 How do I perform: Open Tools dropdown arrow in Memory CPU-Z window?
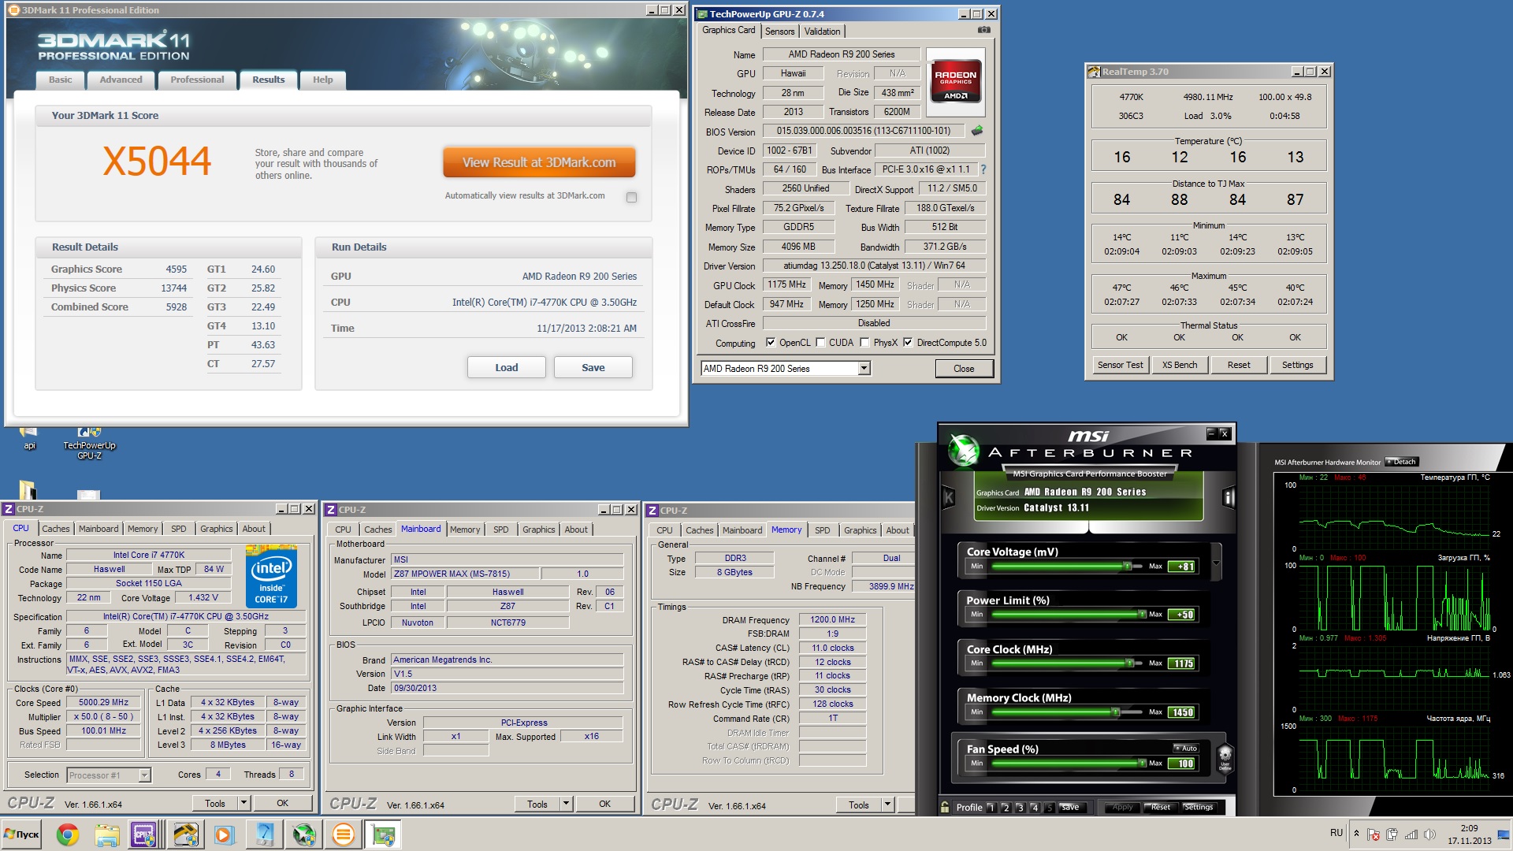[x=887, y=805]
